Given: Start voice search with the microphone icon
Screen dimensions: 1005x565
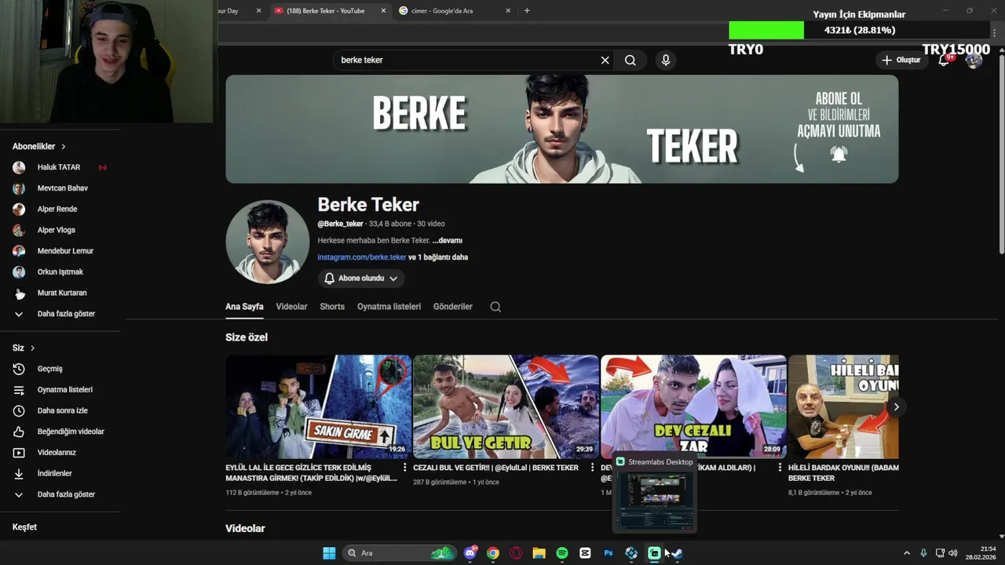Looking at the screenshot, I should 666,60.
